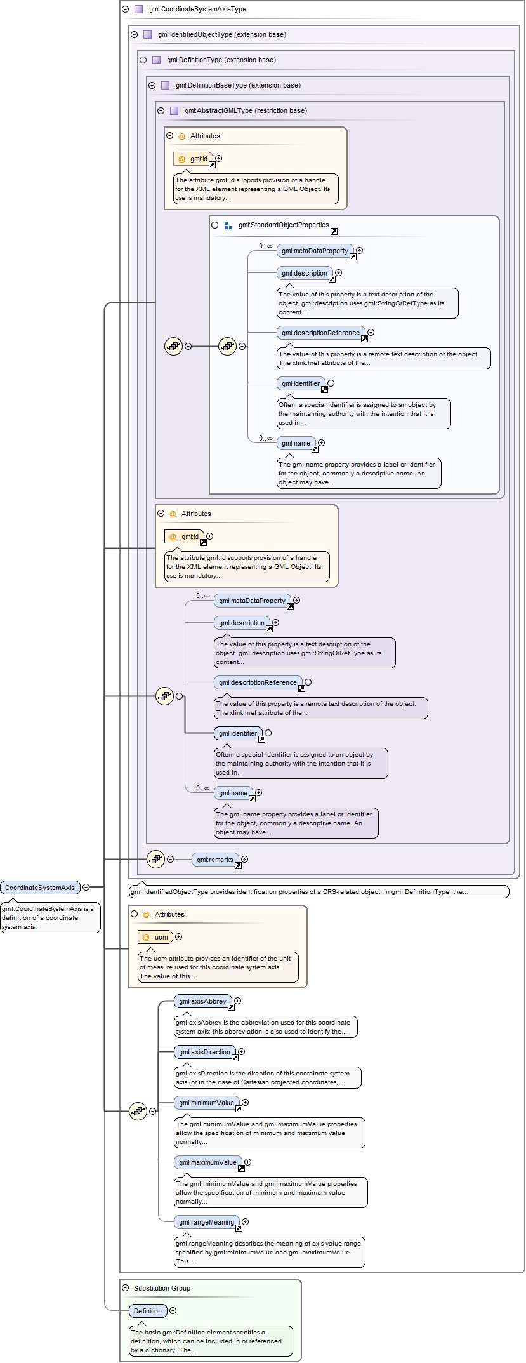
Task: Click the type icon beside gml:DefinitionType
Action: (x=156, y=60)
